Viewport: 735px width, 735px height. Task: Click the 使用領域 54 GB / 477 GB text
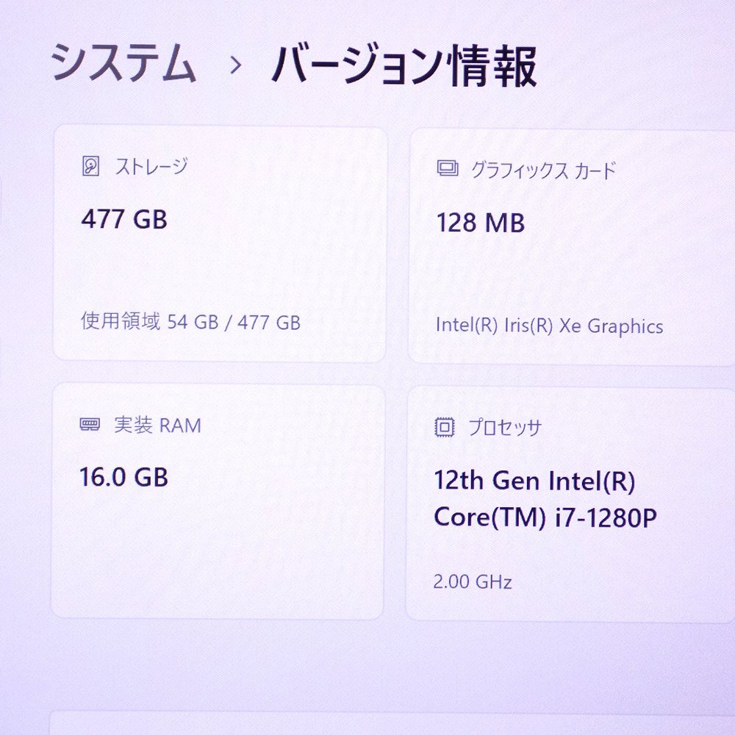click(x=190, y=322)
